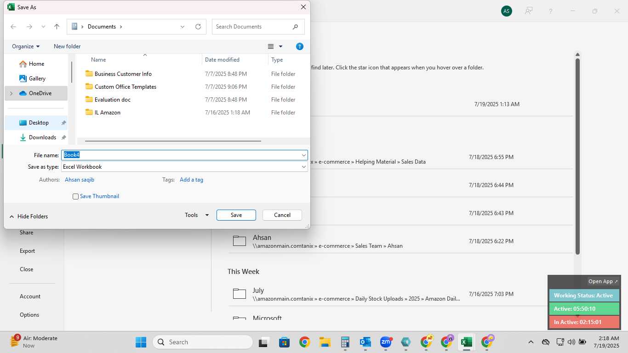Viewport: 628px width, 353px height.
Task: Click the Ahsan saqib author field
Action: (x=80, y=180)
